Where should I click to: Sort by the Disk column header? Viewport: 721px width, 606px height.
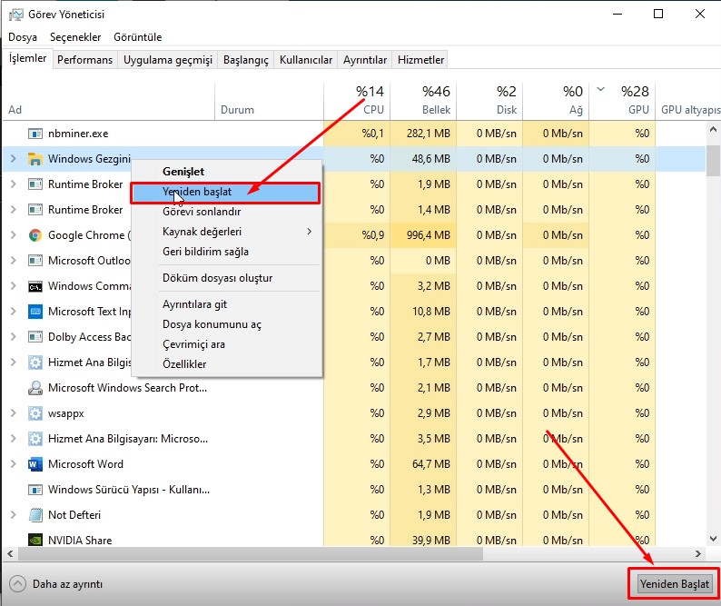[x=489, y=101]
